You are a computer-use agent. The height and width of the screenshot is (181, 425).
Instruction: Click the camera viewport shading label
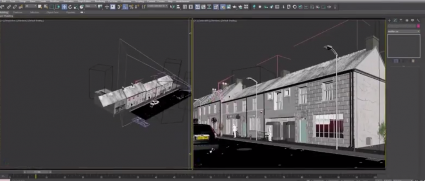pyautogui.click(x=228, y=21)
